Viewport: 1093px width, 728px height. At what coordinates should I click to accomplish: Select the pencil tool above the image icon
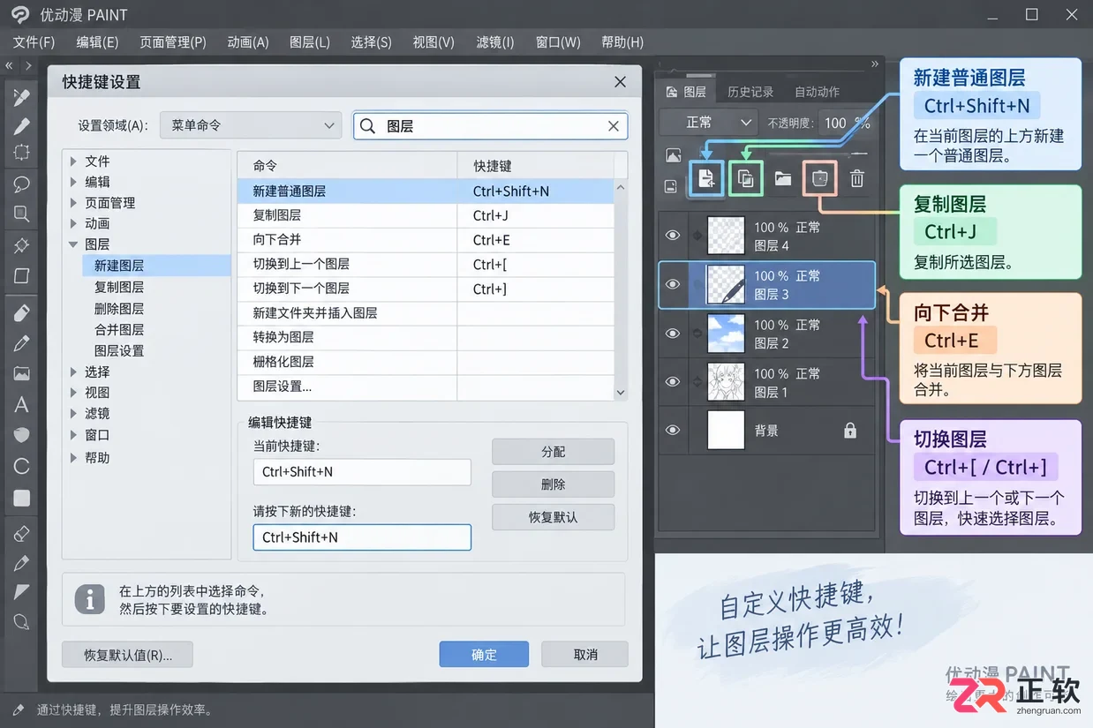pyautogui.click(x=21, y=343)
